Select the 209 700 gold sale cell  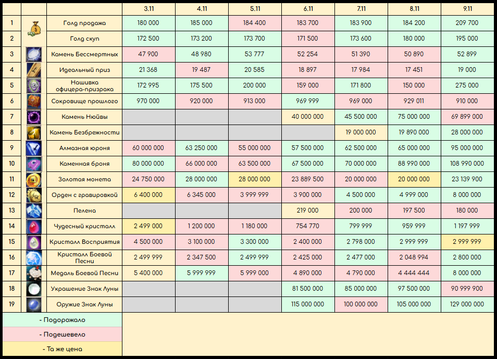(467, 23)
